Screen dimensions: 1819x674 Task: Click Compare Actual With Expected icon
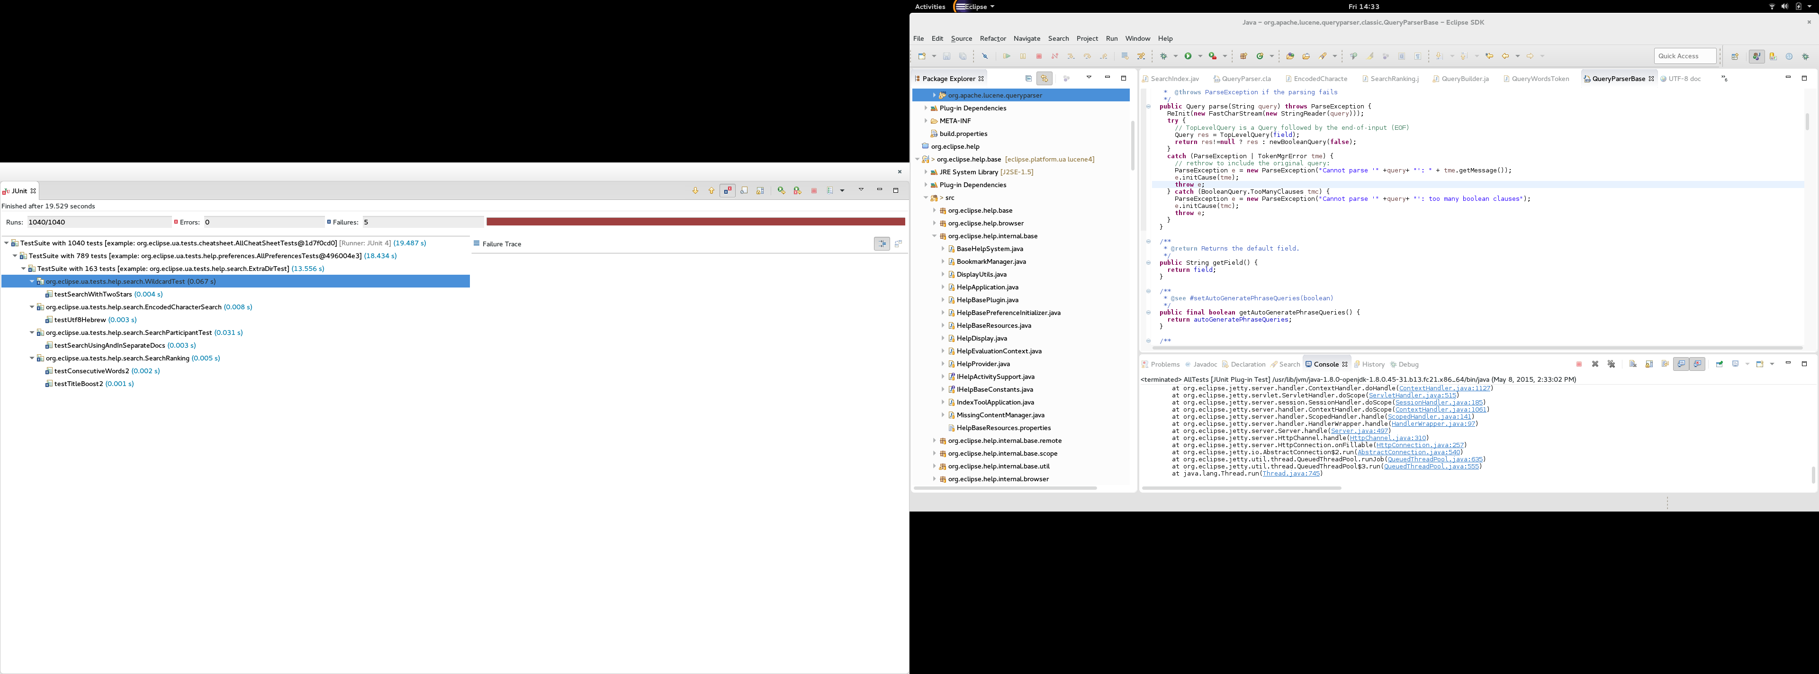tap(898, 243)
